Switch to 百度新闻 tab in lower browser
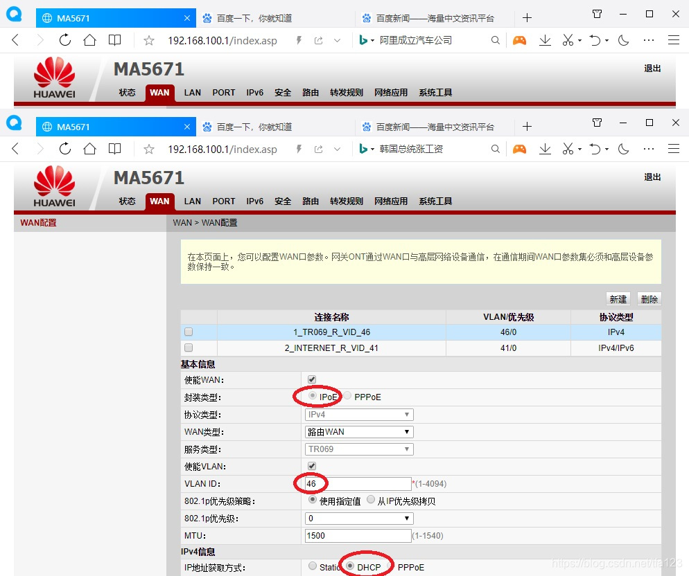 pos(435,127)
